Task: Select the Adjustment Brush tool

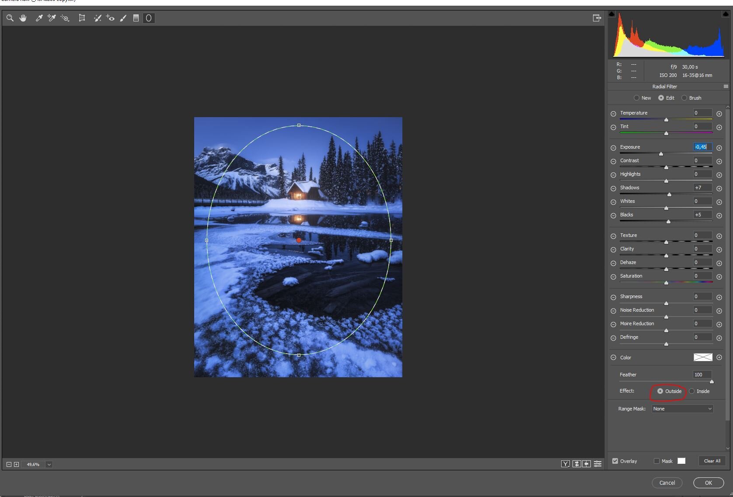Action: (x=123, y=18)
